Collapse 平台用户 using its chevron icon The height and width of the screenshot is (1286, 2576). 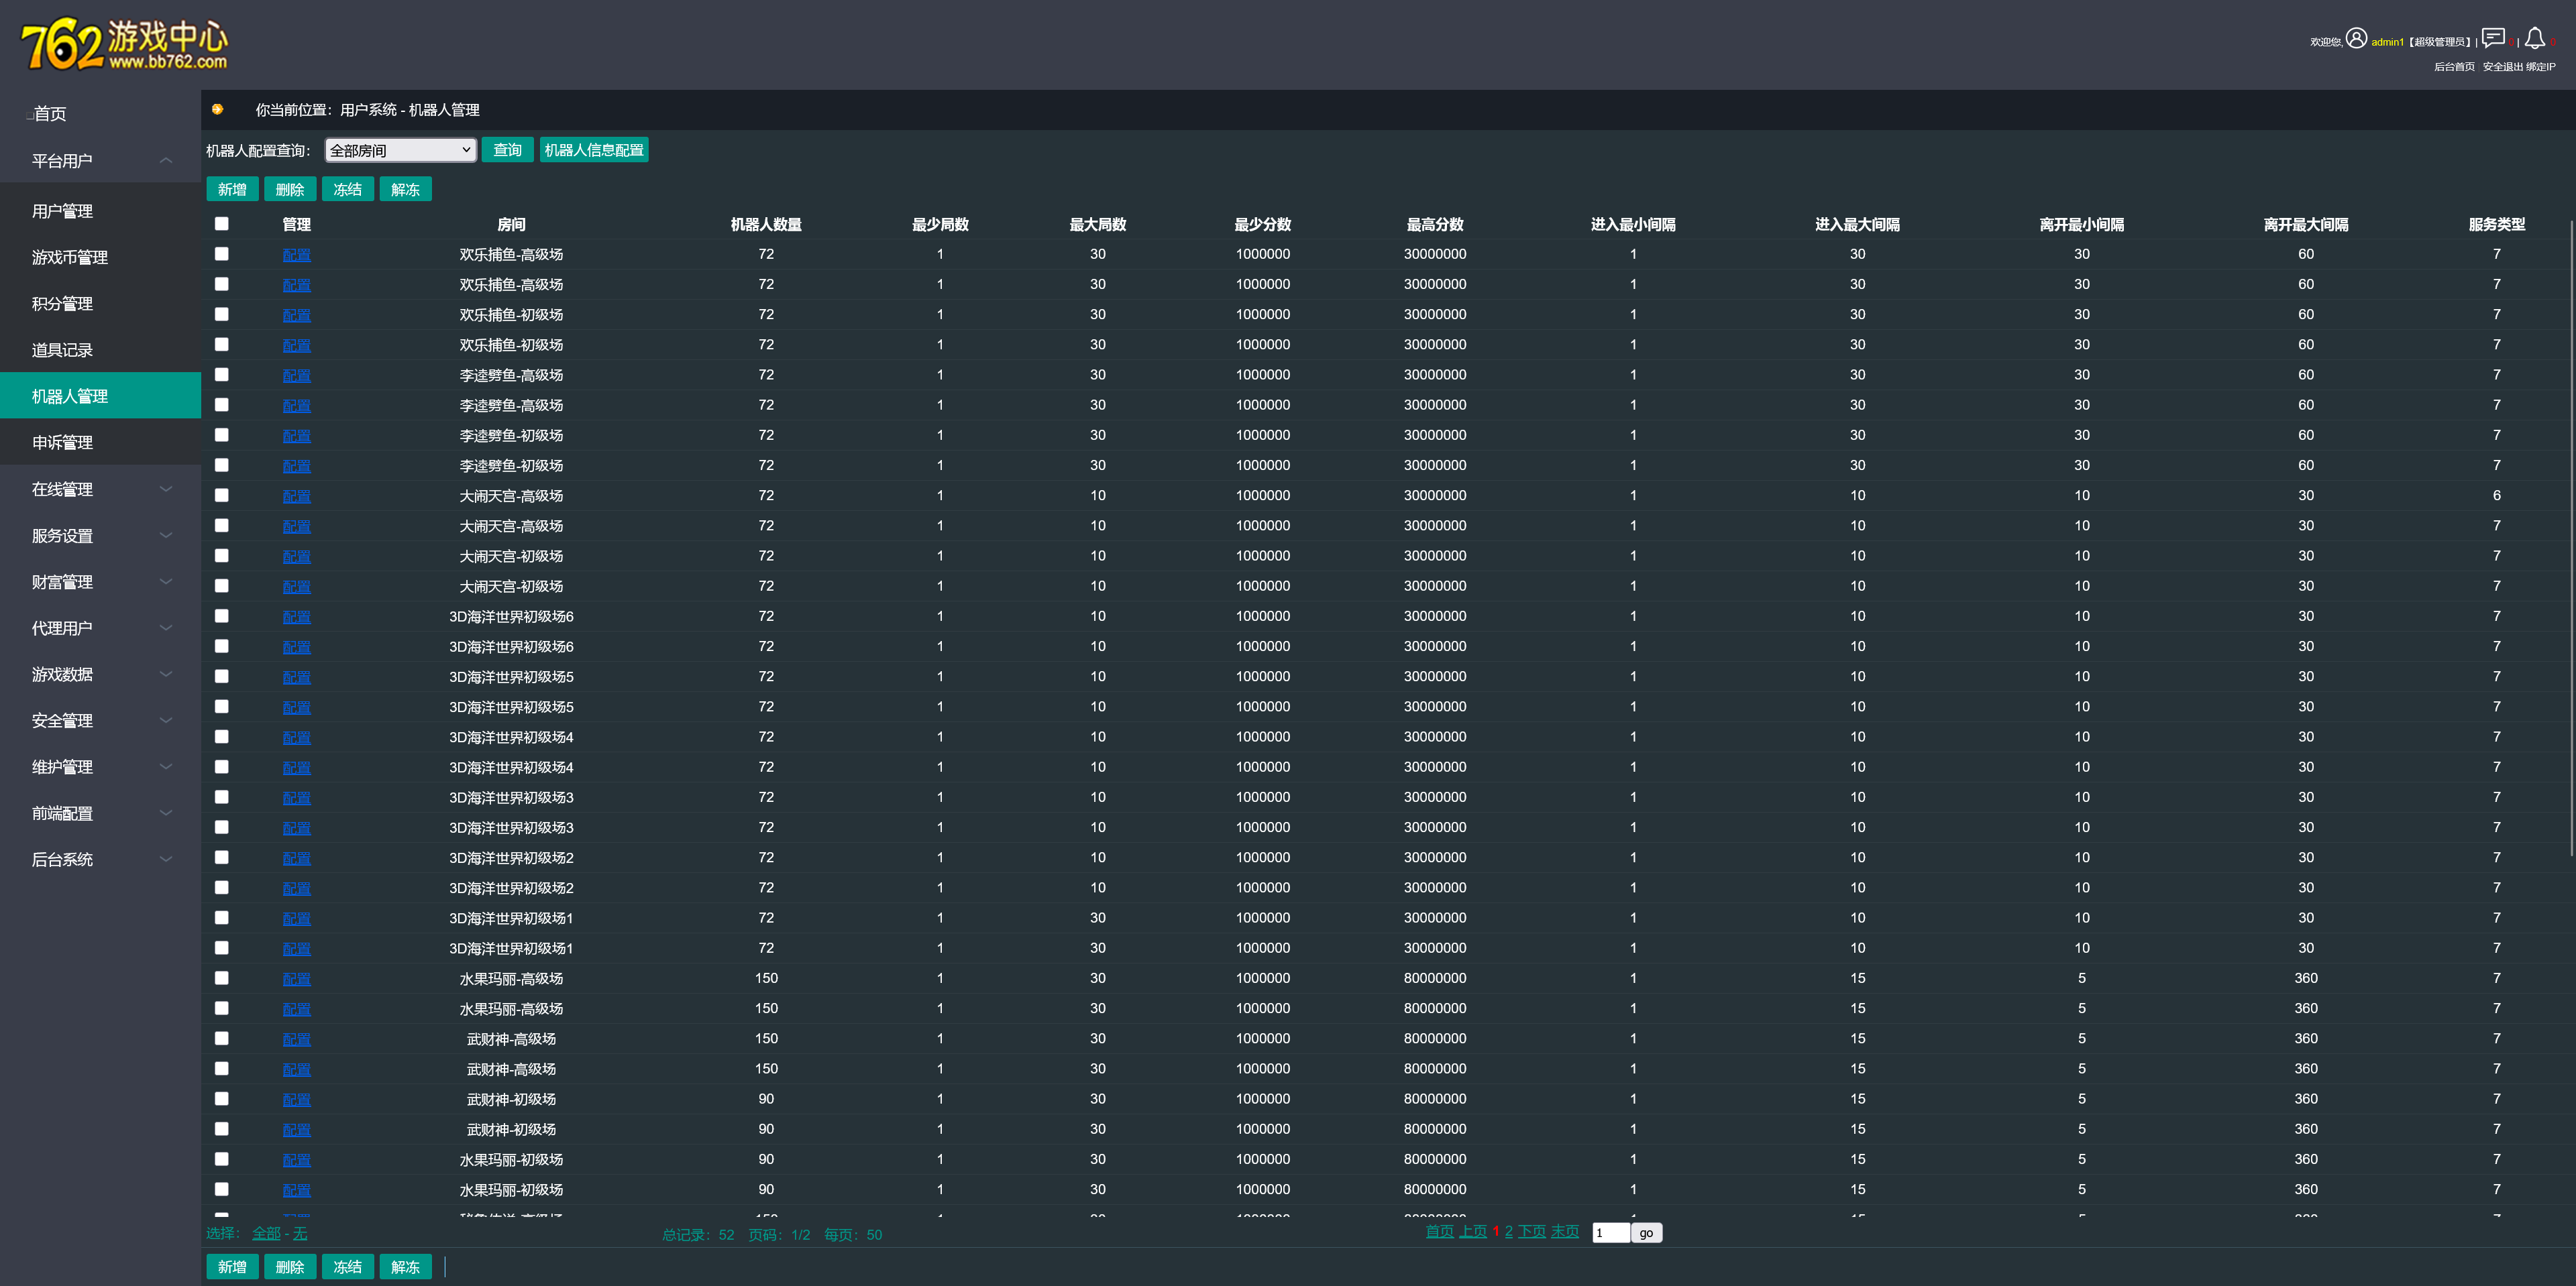click(166, 161)
